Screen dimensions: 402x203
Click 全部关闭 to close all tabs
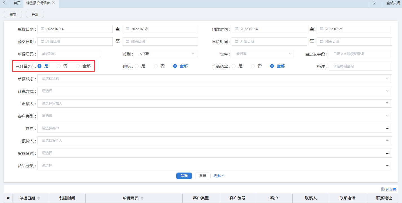click(x=393, y=3)
